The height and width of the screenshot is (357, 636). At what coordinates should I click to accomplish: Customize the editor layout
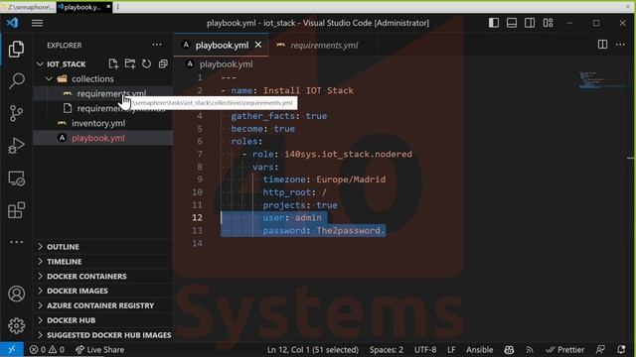click(548, 23)
